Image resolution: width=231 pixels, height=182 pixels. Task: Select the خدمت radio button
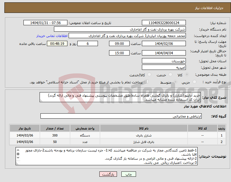pyautogui.click(x=170, y=75)
